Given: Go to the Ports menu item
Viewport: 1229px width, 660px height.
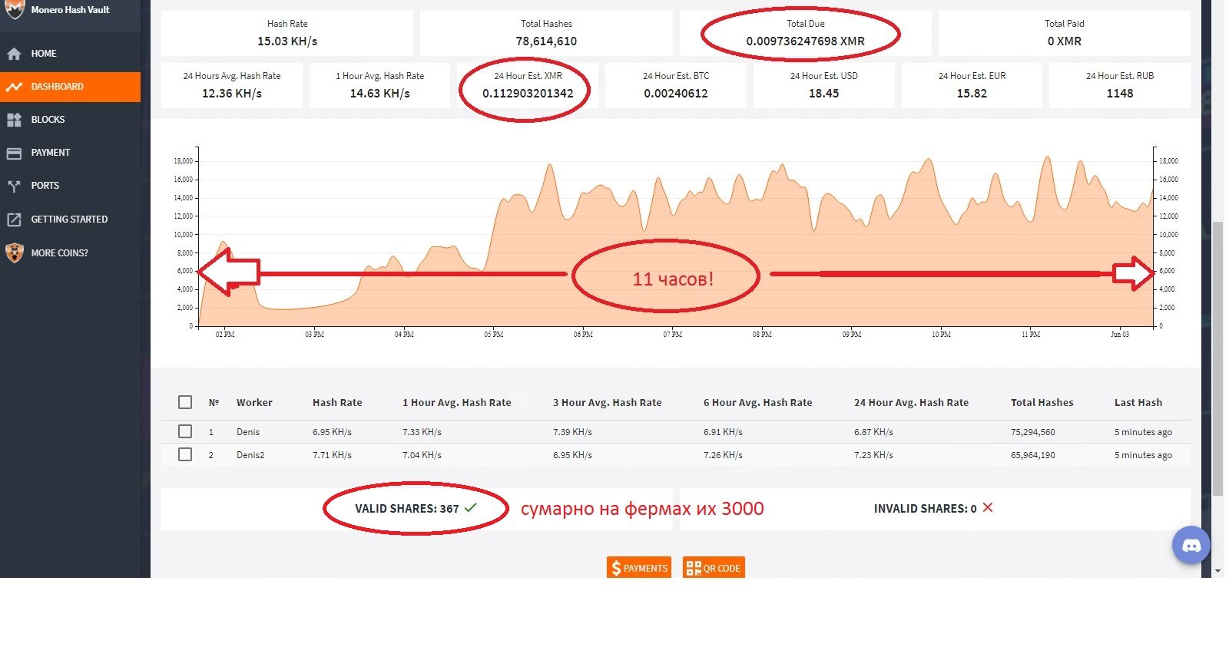Looking at the screenshot, I should (45, 186).
